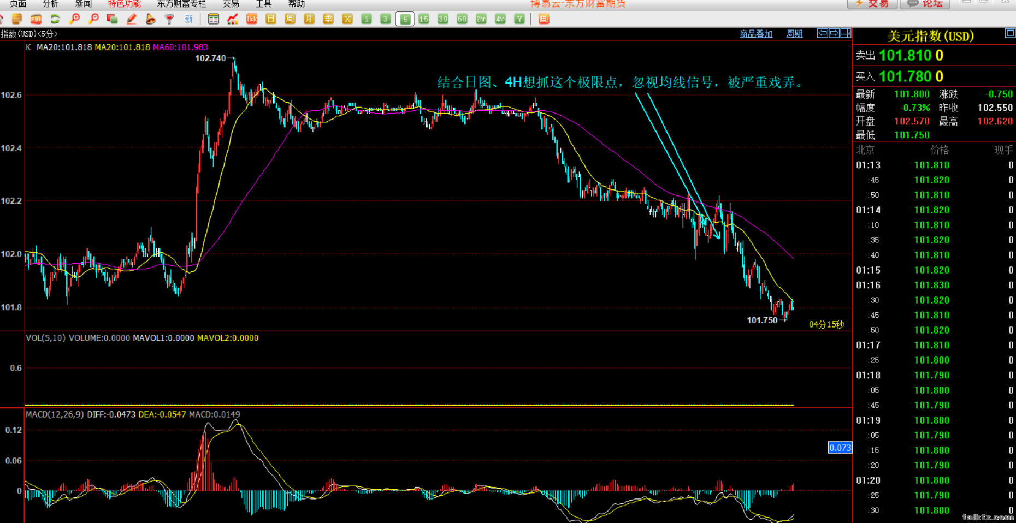Click the cyan annotation text on chart
The height and width of the screenshot is (523, 1016).
620,82
